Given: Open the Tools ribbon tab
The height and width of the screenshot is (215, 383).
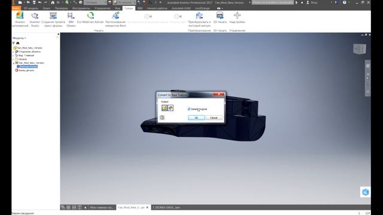Looking at the screenshot, I should (81, 8).
